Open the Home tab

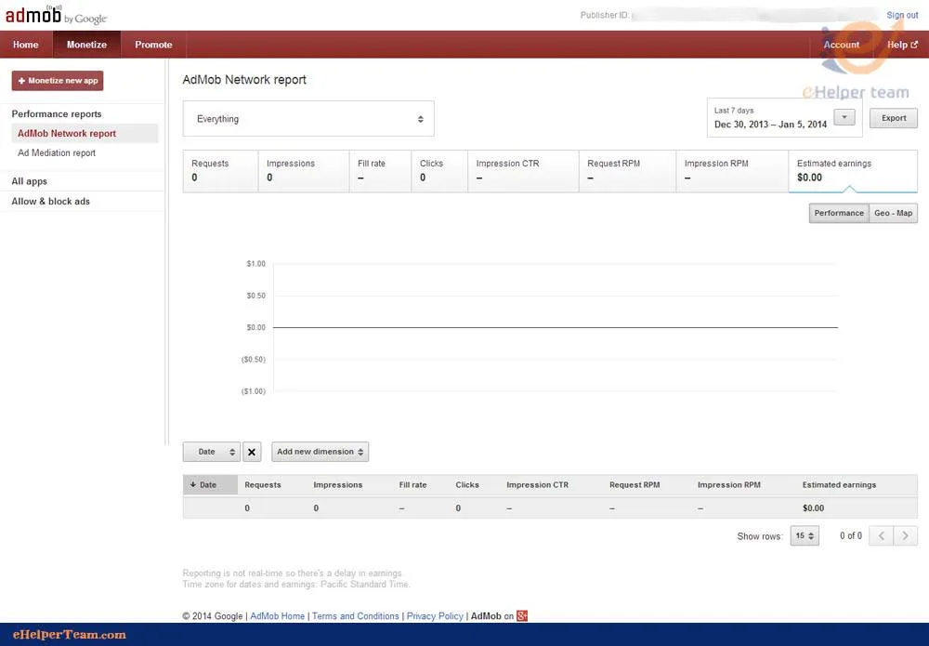25,45
